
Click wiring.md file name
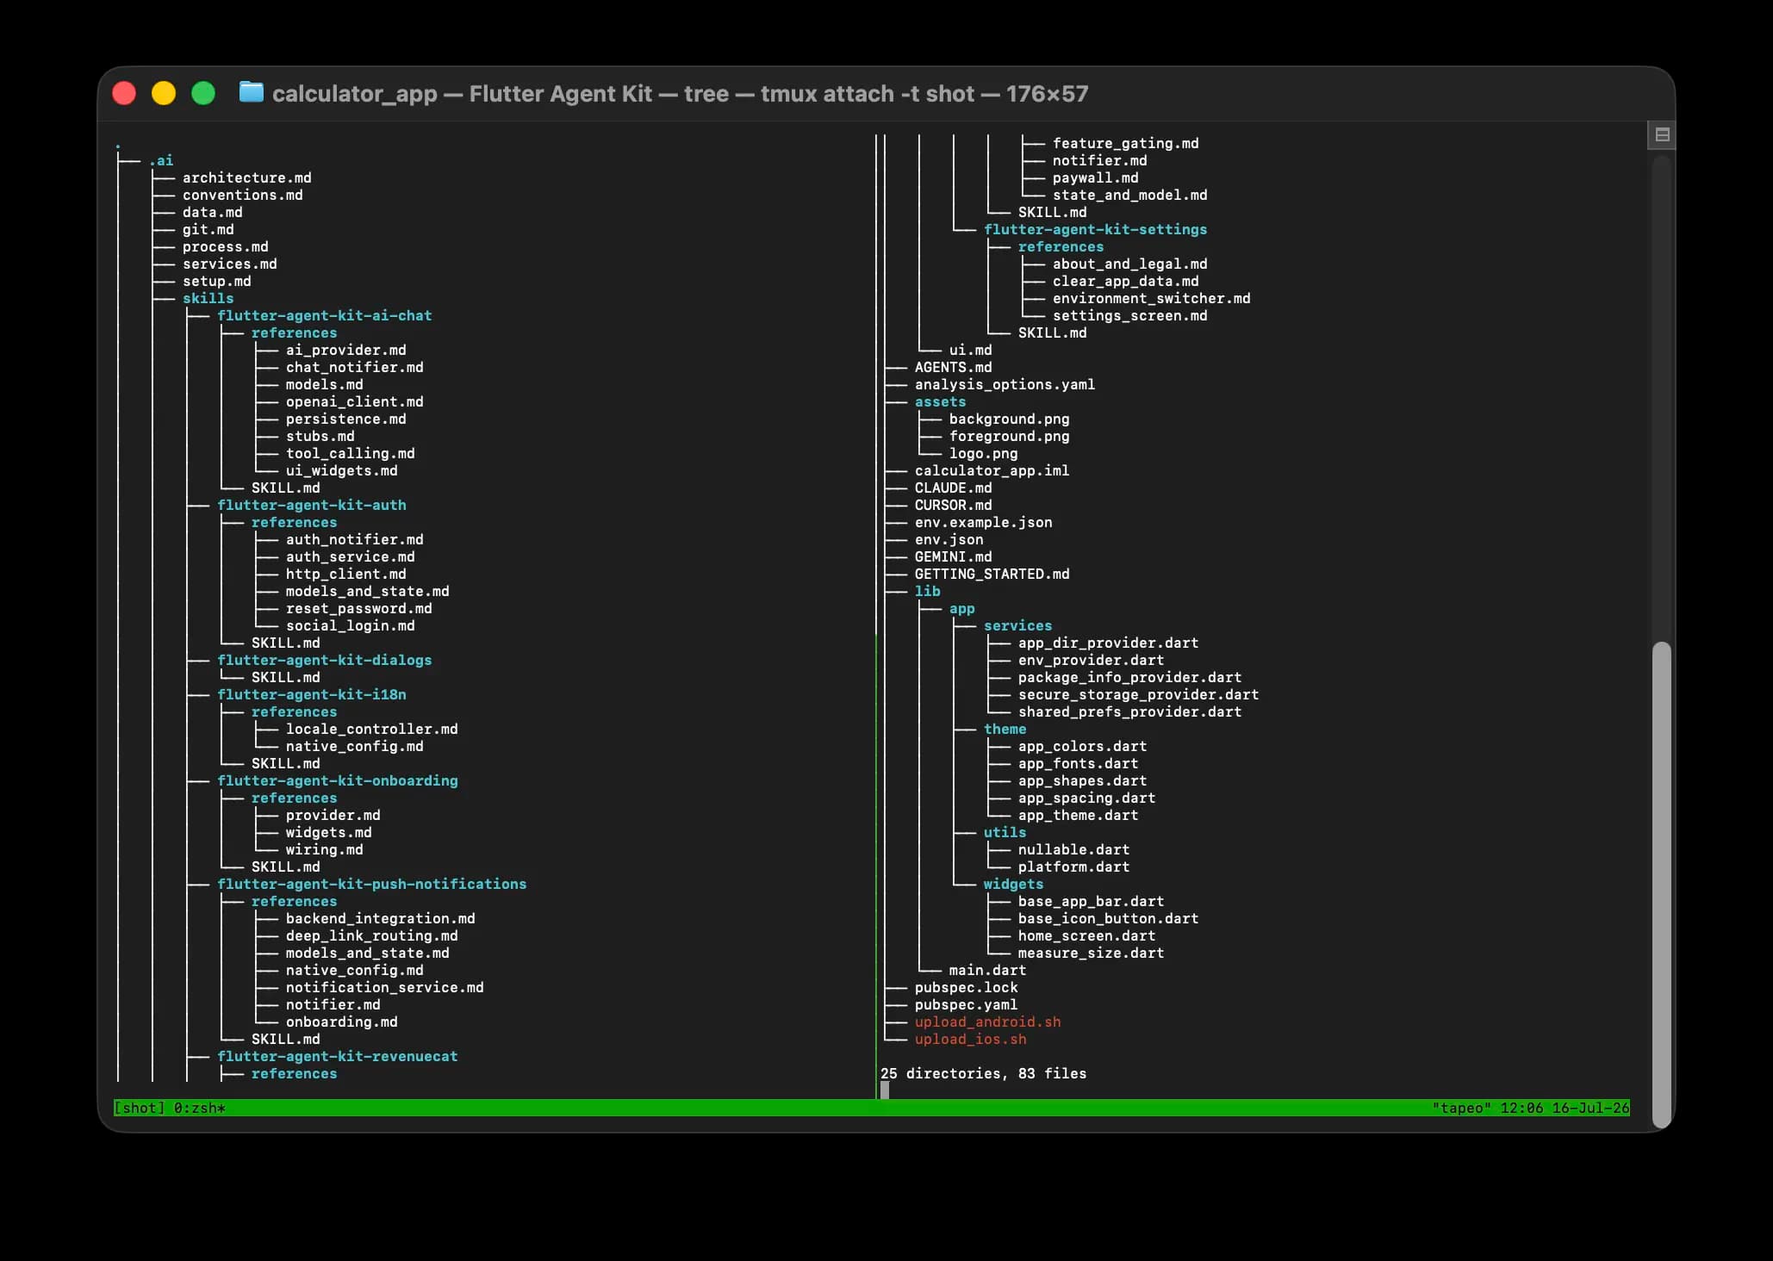tap(325, 849)
